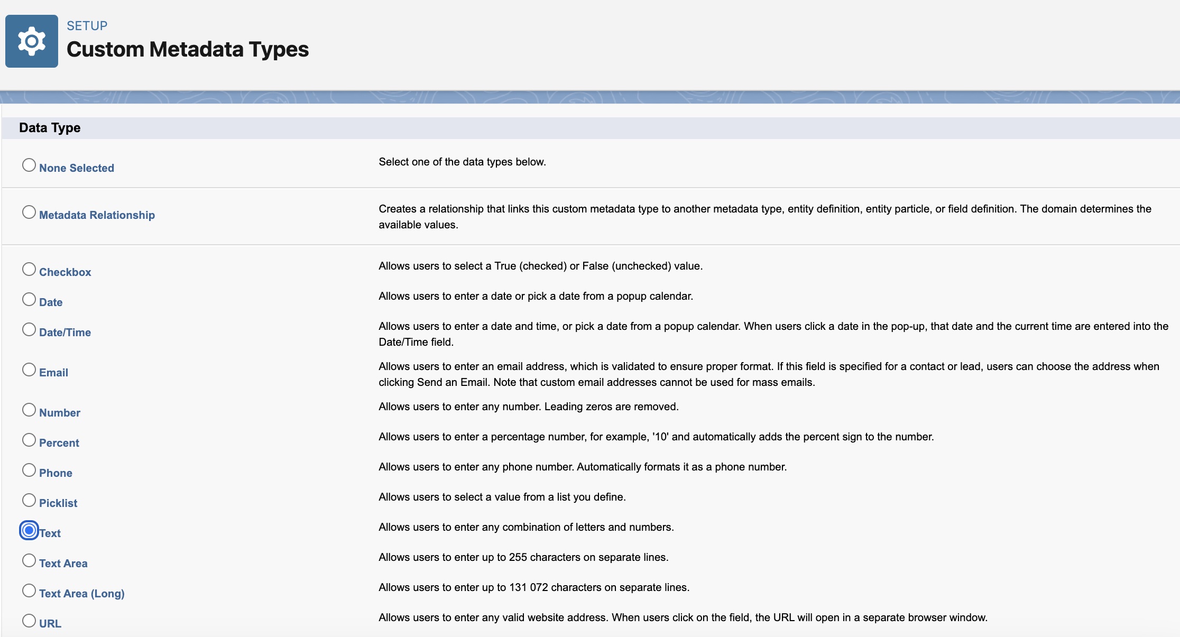The image size is (1180, 637).
Task: Select the Email radio button
Action: pyautogui.click(x=29, y=370)
